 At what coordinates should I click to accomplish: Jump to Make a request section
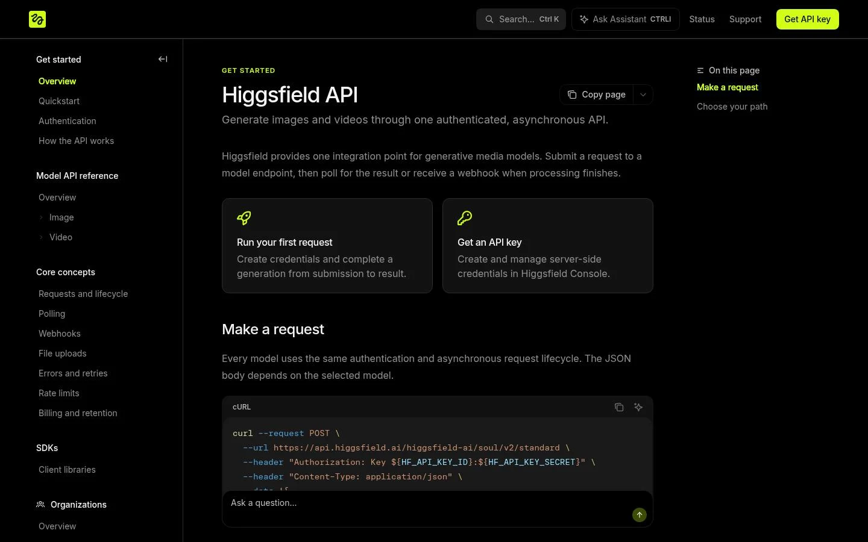[x=728, y=87]
